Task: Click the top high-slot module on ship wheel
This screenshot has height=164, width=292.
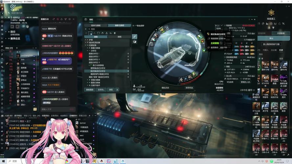Action: coord(161,30)
